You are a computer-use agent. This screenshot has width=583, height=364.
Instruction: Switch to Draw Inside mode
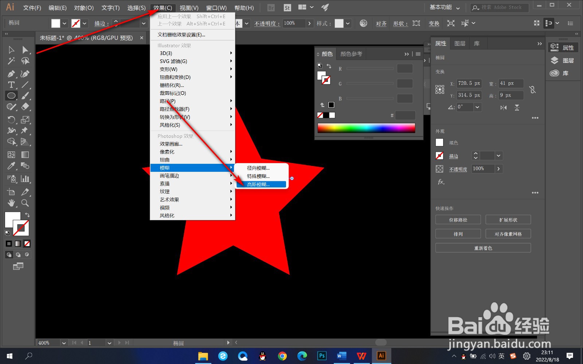tap(27, 255)
